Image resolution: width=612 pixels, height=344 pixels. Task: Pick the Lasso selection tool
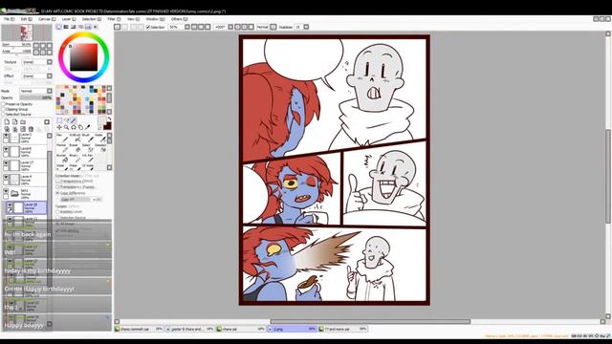click(x=66, y=120)
